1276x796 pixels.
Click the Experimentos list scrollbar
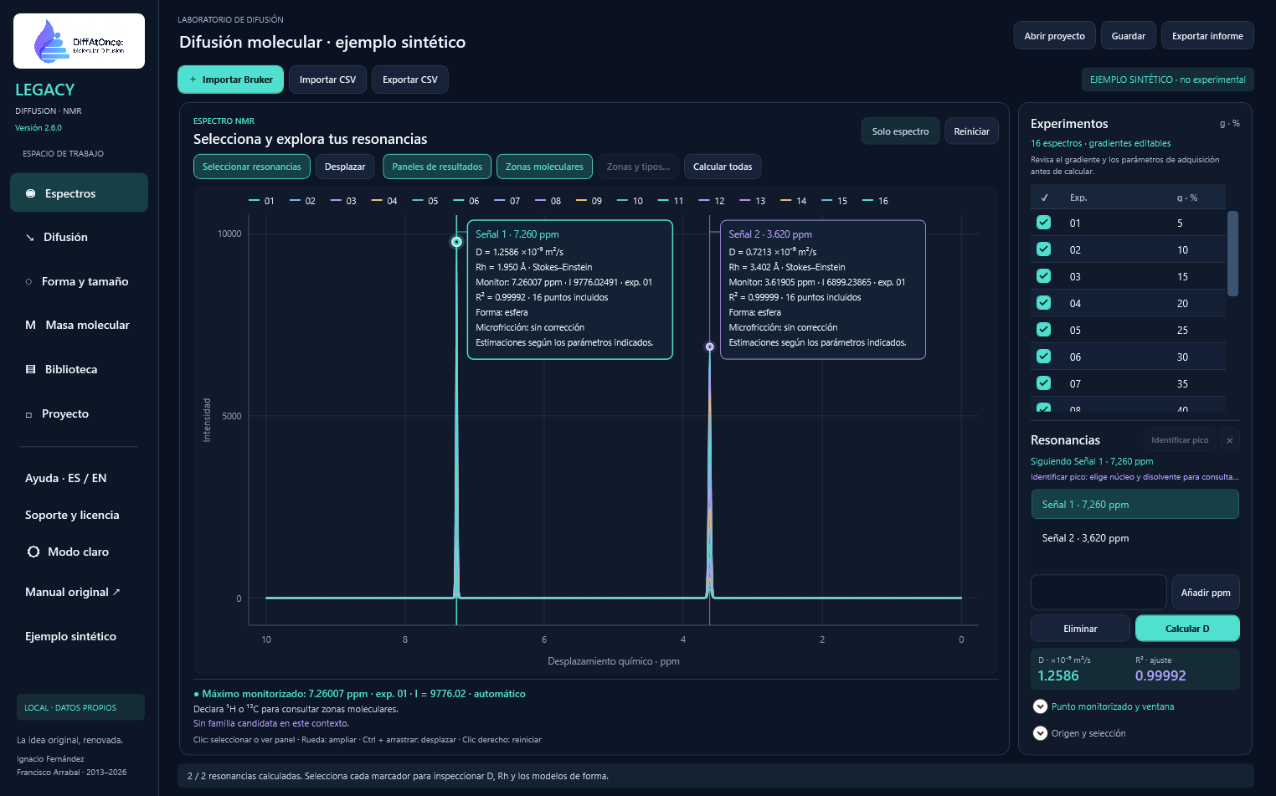(1232, 254)
